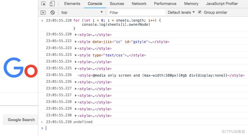Open the Performance tab
Screen dimensions: 248x136
(x=165, y=4)
